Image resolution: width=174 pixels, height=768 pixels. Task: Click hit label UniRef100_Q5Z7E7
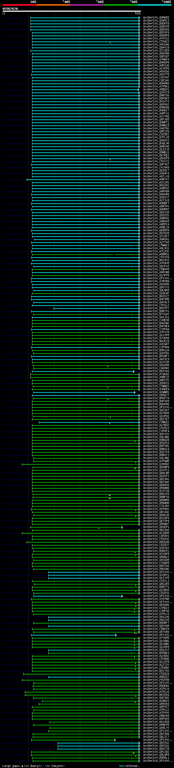(156, 419)
